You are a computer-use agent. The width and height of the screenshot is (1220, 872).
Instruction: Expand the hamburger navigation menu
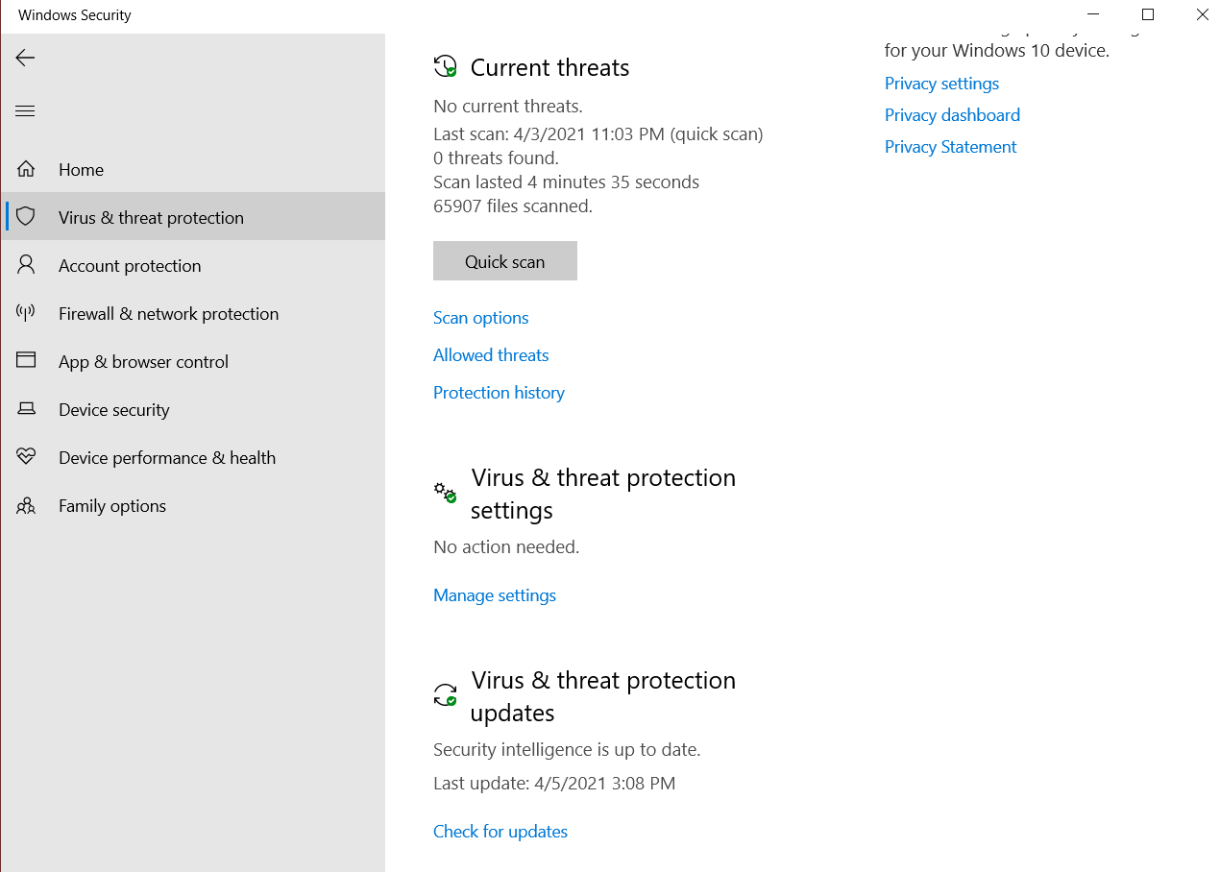point(25,111)
